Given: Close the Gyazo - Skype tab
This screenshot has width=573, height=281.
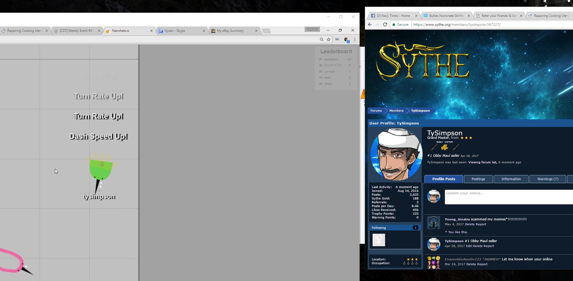Looking at the screenshot, I should click(204, 31).
